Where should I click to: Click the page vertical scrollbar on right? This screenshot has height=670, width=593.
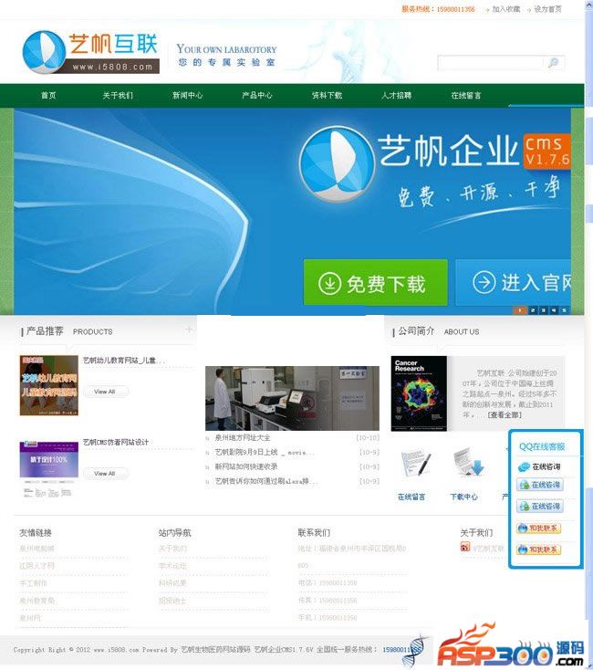(588, 333)
